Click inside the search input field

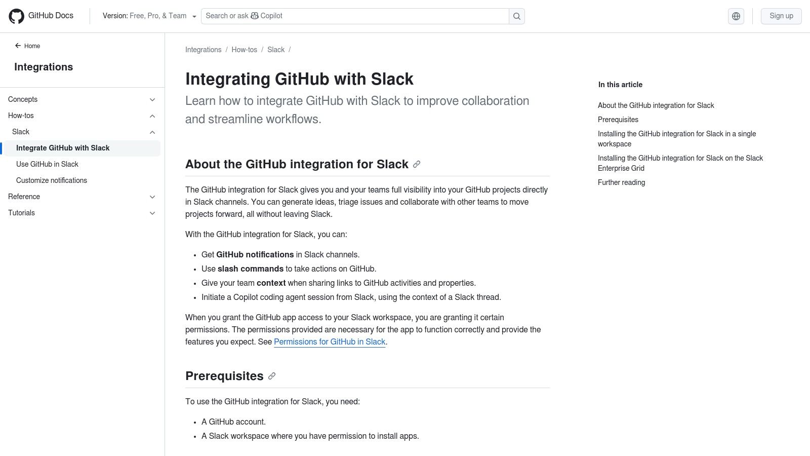[354, 16]
